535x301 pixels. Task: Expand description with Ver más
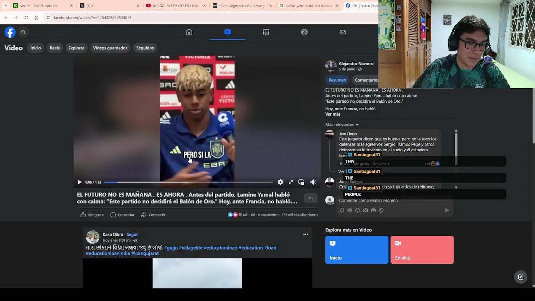click(x=333, y=114)
